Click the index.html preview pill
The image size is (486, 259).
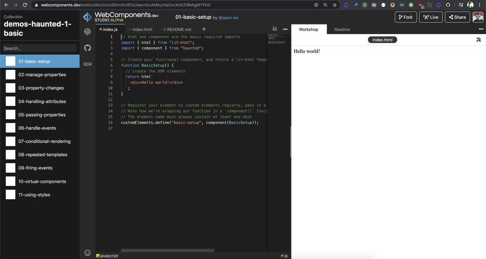383,40
